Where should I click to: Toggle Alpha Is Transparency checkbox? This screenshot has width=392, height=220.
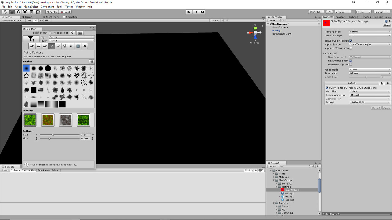(x=351, y=48)
